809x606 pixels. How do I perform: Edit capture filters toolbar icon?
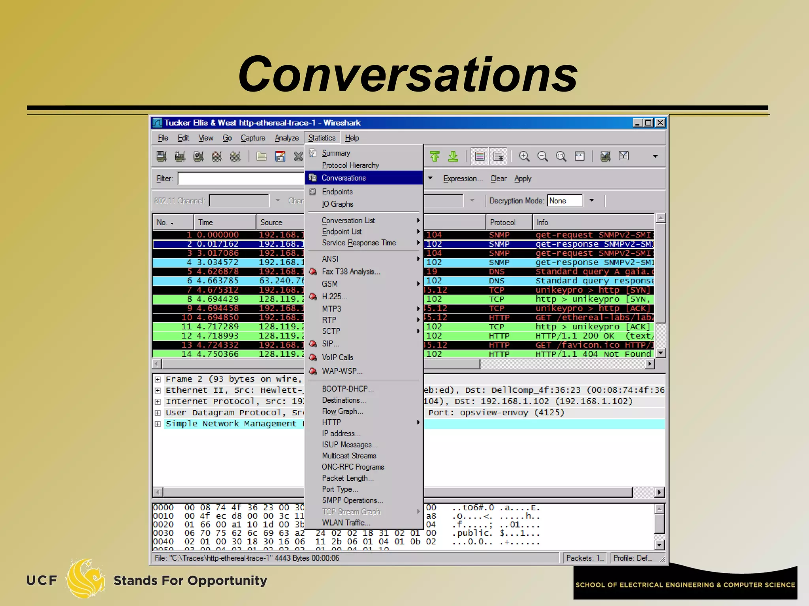(x=606, y=157)
